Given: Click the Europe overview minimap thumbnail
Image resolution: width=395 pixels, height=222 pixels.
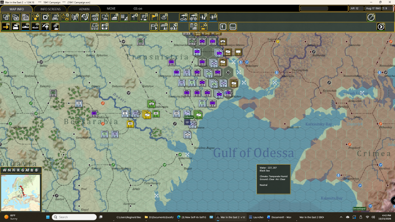Looking at the screenshot, I should point(21,193).
